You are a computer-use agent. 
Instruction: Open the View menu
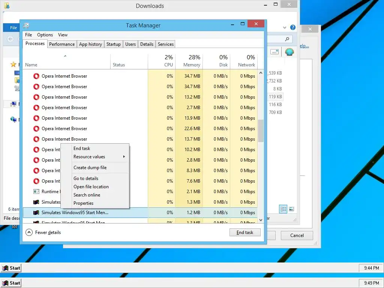[x=63, y=35]
